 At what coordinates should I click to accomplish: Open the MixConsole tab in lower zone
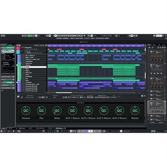[22, 128]
